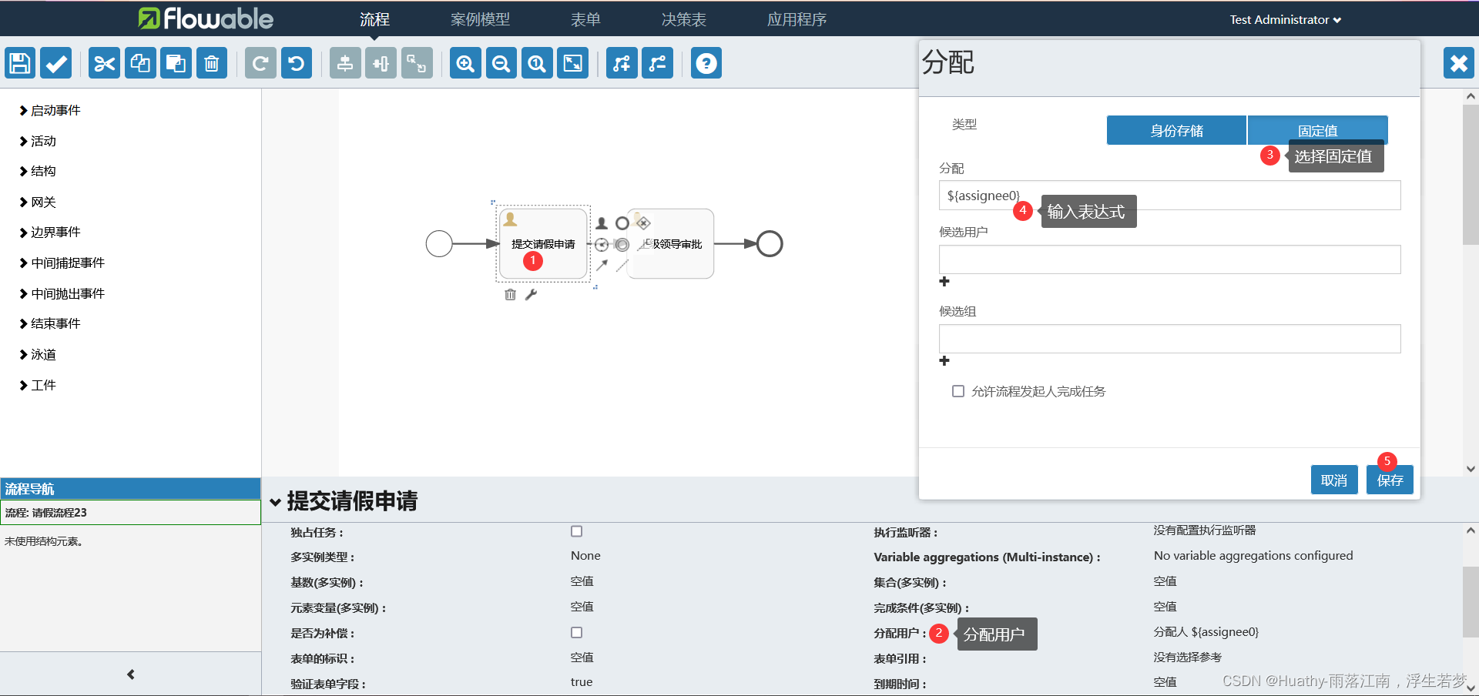This screenshot has width=1479, height=696.
Task: Open the 应用程序 tab
Action: click(797, 19)
